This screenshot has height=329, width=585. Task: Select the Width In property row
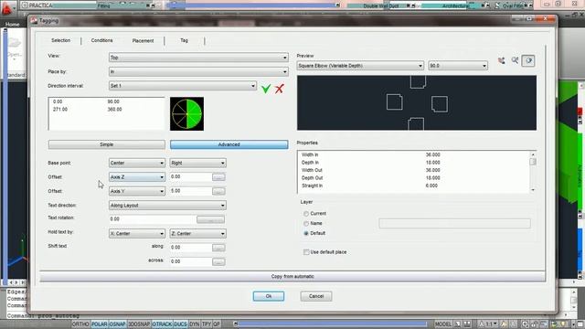(x=413, y=154)
